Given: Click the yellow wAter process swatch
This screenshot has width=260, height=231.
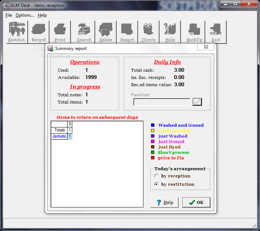Looking at the screenshot, I should (x=153, y=131).
